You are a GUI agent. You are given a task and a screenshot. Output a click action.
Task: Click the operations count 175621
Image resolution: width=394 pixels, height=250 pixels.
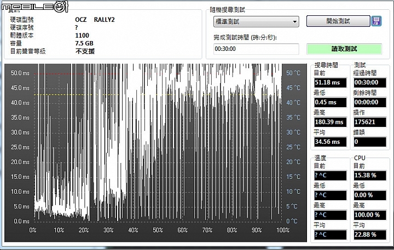point(369,122)
